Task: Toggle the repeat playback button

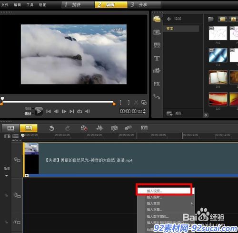Action: pyautogui.click(x=79, y=111)
